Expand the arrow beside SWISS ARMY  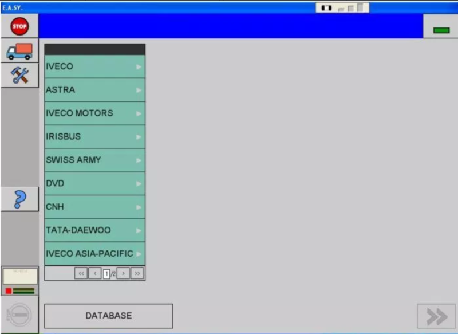click(x=139, y=160)
